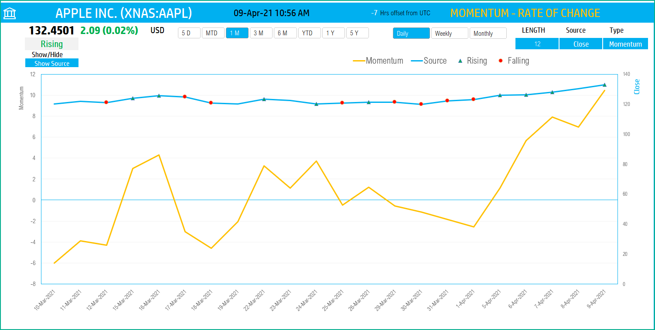Click the APPLE INC. (XNAS:AAPL) title
This screenshot has height=330, width=655.
[124, 13]
